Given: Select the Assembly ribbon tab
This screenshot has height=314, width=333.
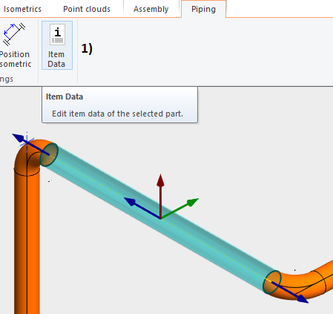Looking at the screenshot, I should 151,9.
